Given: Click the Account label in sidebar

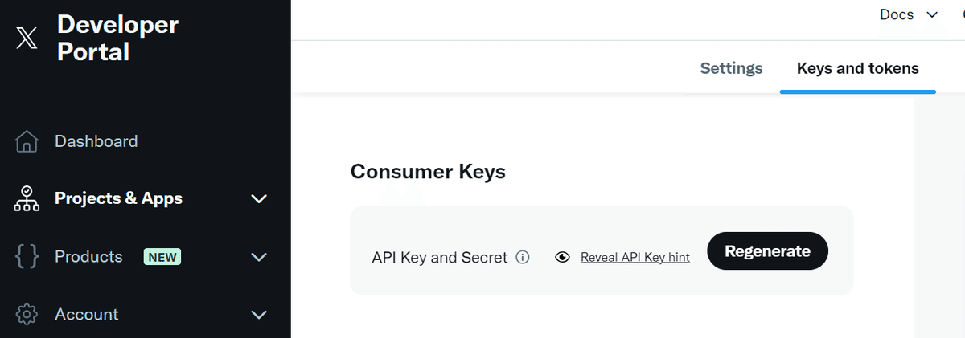Looking at the screenshot, I should [87, 315].
